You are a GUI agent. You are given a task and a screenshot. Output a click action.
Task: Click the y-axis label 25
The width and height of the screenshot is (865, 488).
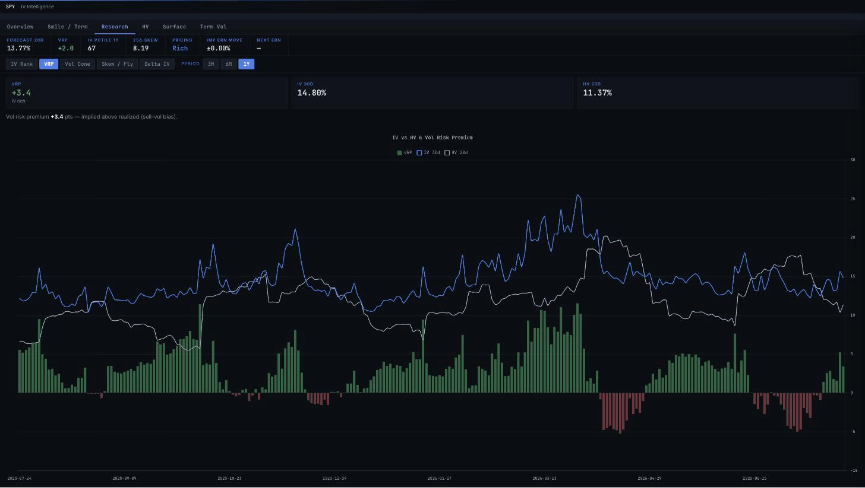[853, 199]
